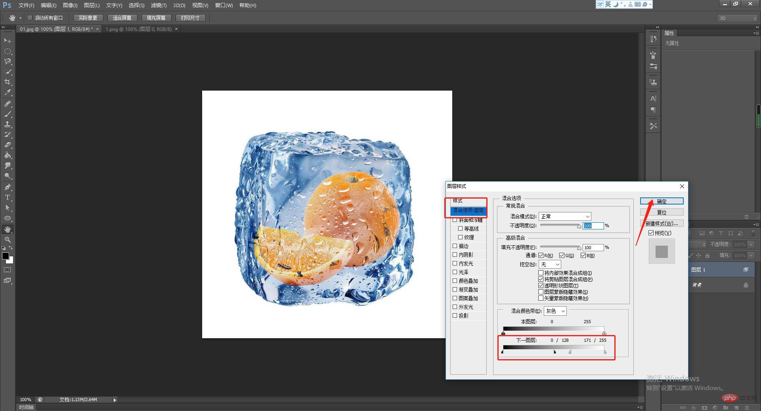Enable 斜面和浮雕 style checkbox
761x411 pixels.
pos(455,220)
